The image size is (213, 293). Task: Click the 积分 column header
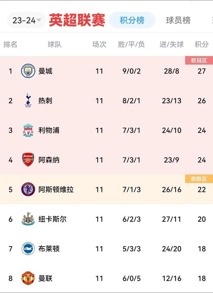coord(201,44)
